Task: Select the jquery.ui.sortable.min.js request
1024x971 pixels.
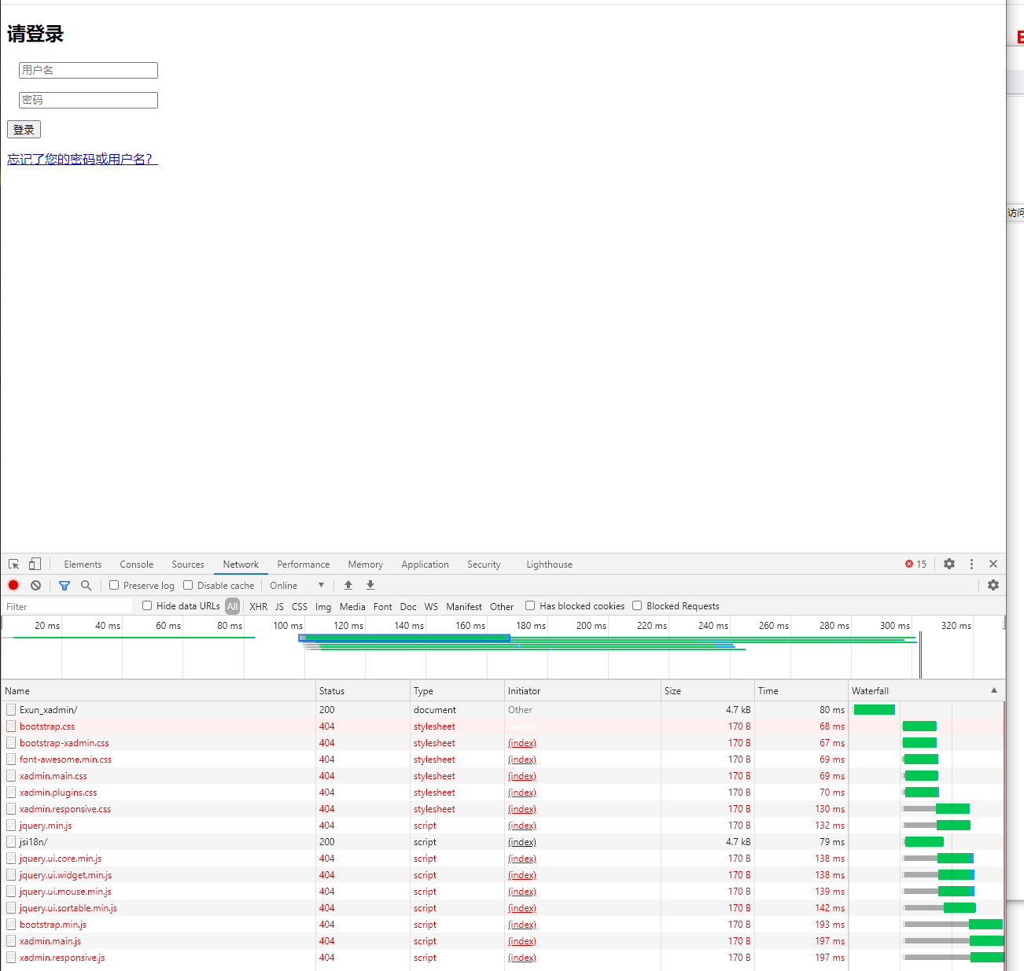Action: tap(68, 908)
